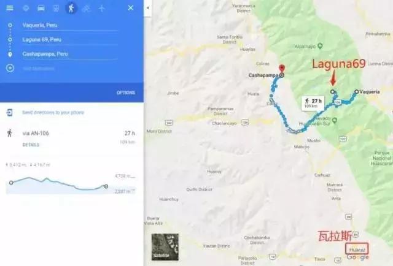Choose public transit travel mode
393x266 pixels.
[56, 8]
